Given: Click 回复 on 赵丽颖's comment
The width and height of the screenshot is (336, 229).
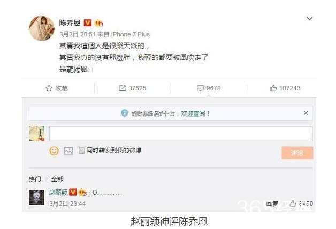Looking at the screenshot, I should pos(272,204).
